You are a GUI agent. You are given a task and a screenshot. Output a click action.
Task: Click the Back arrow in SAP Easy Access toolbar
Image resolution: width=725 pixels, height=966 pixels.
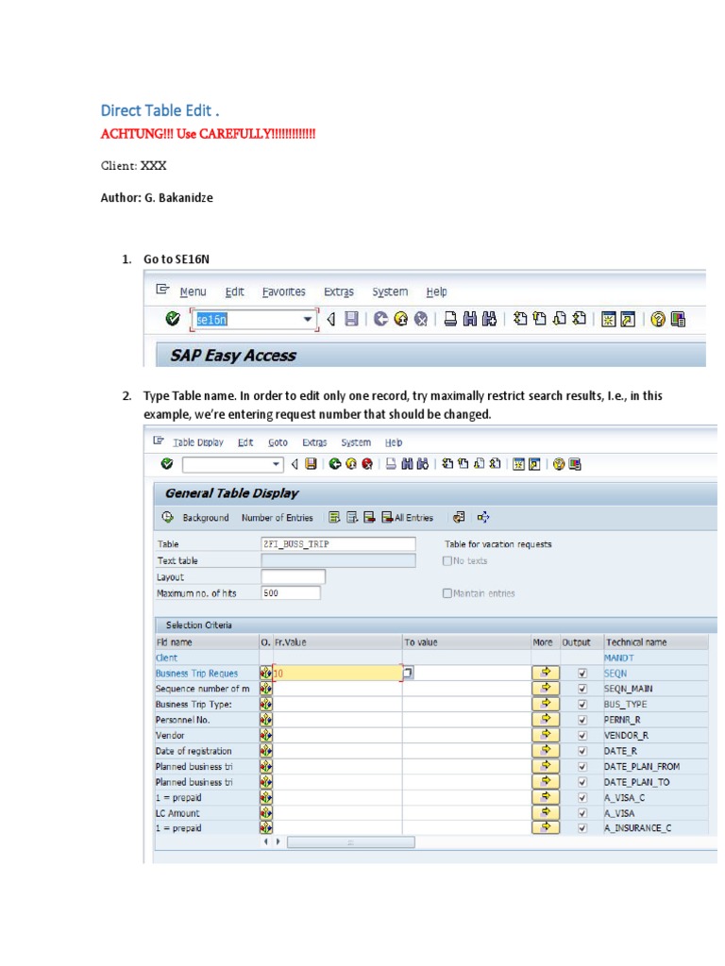[381, 319]
